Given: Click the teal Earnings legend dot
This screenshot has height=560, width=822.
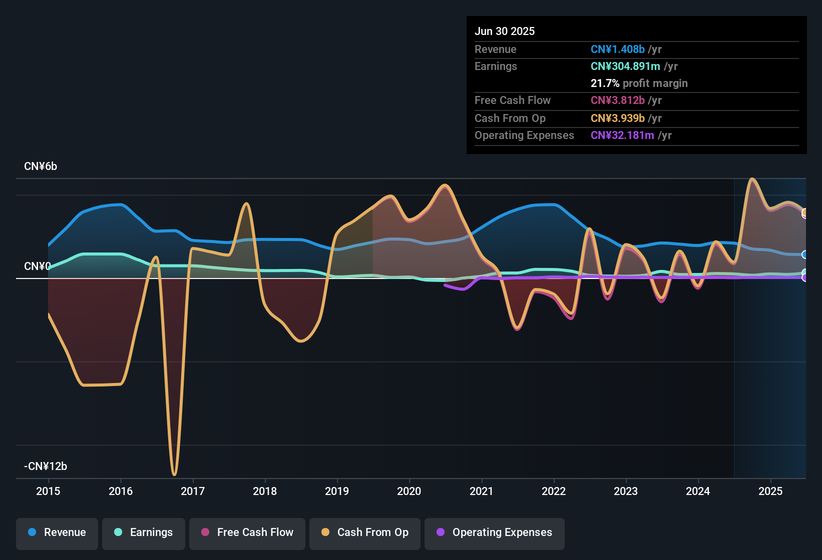Looking at the screenshot, I should point(118,532).
